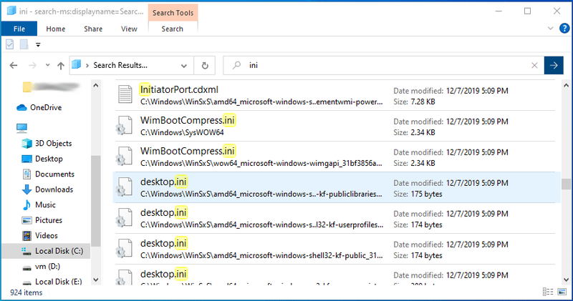
Task: Click the Search Tools contextual tab
Action: (173, 13)
